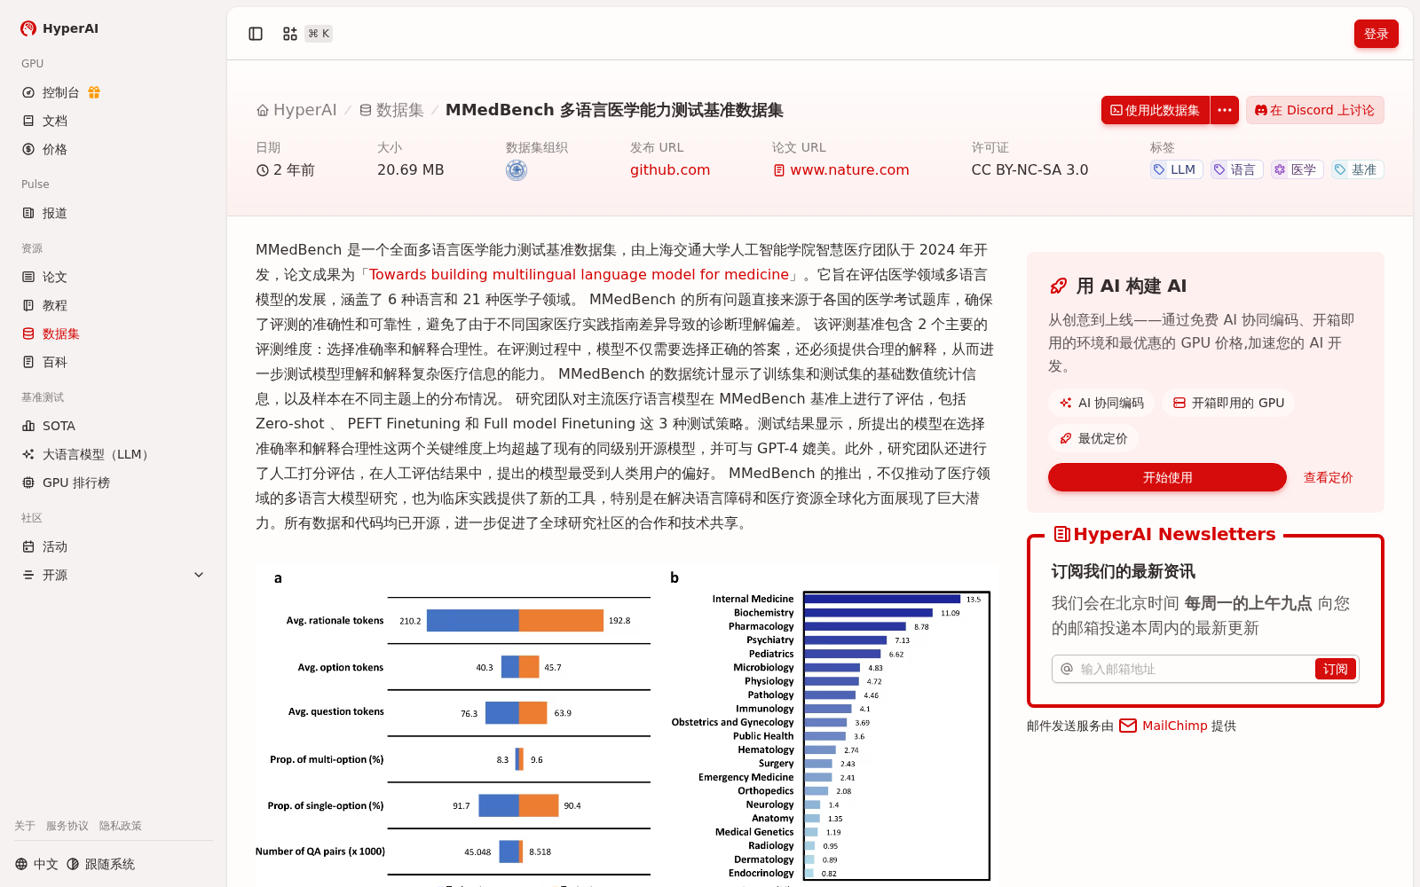Go to HyperAI home breadcrumb
This screenshot has width=1420, height=887.
tap(296, 110)
